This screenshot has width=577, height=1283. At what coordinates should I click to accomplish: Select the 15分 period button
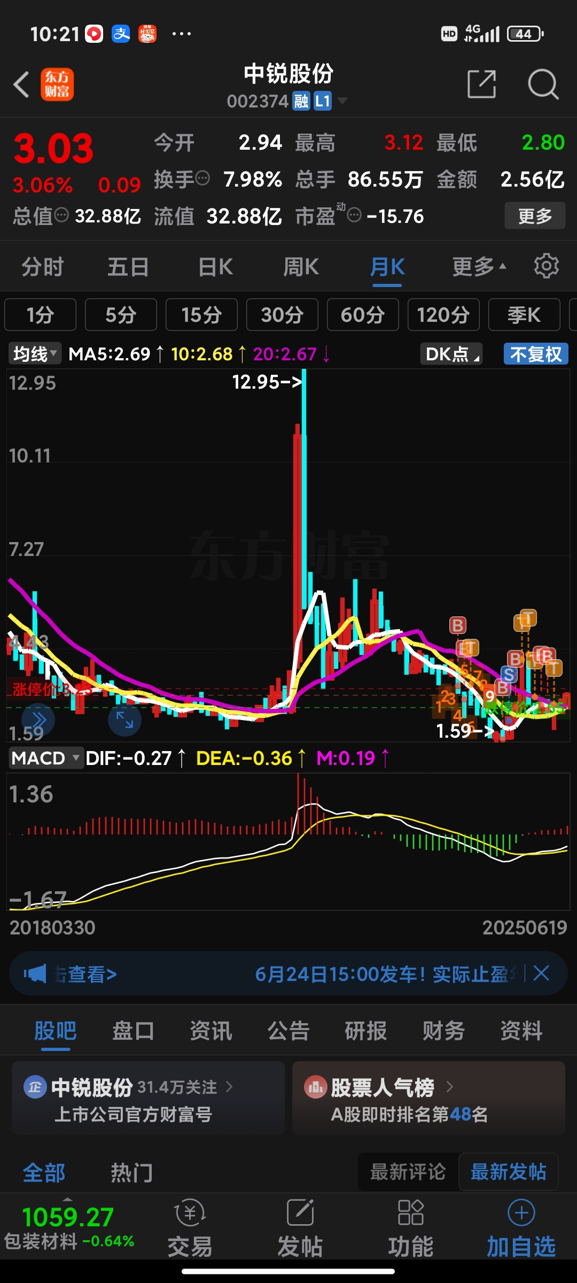coord(201,315)
